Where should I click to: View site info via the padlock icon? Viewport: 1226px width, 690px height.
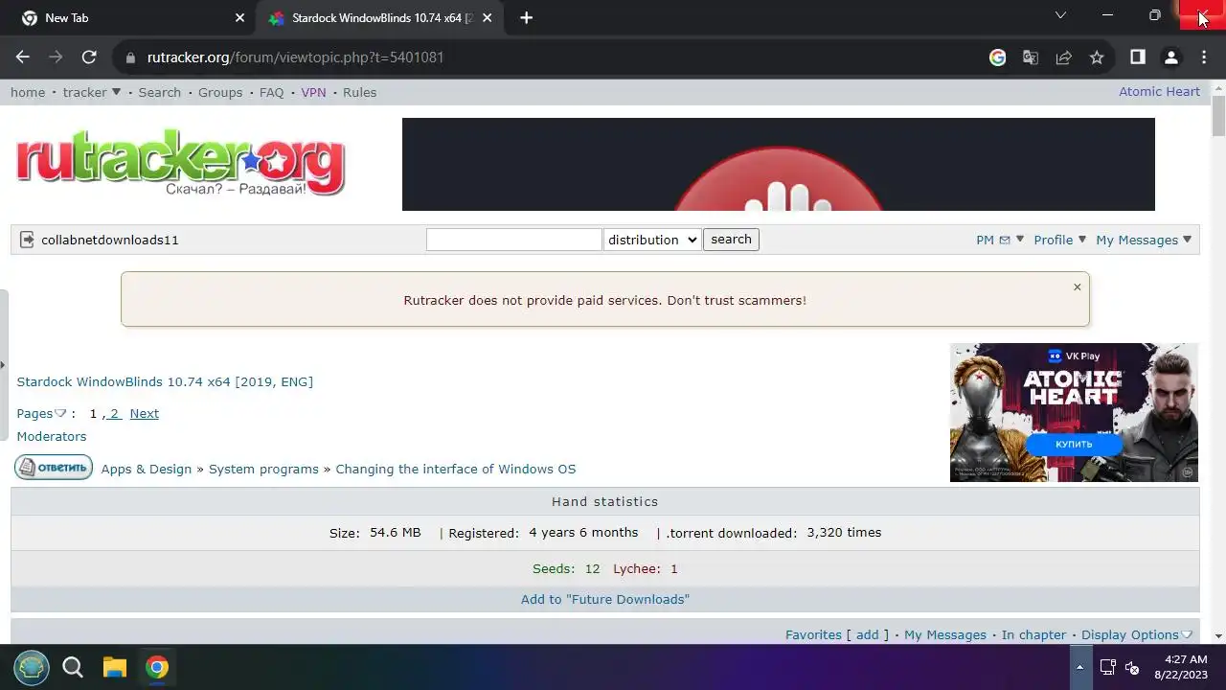coord(131,57)
